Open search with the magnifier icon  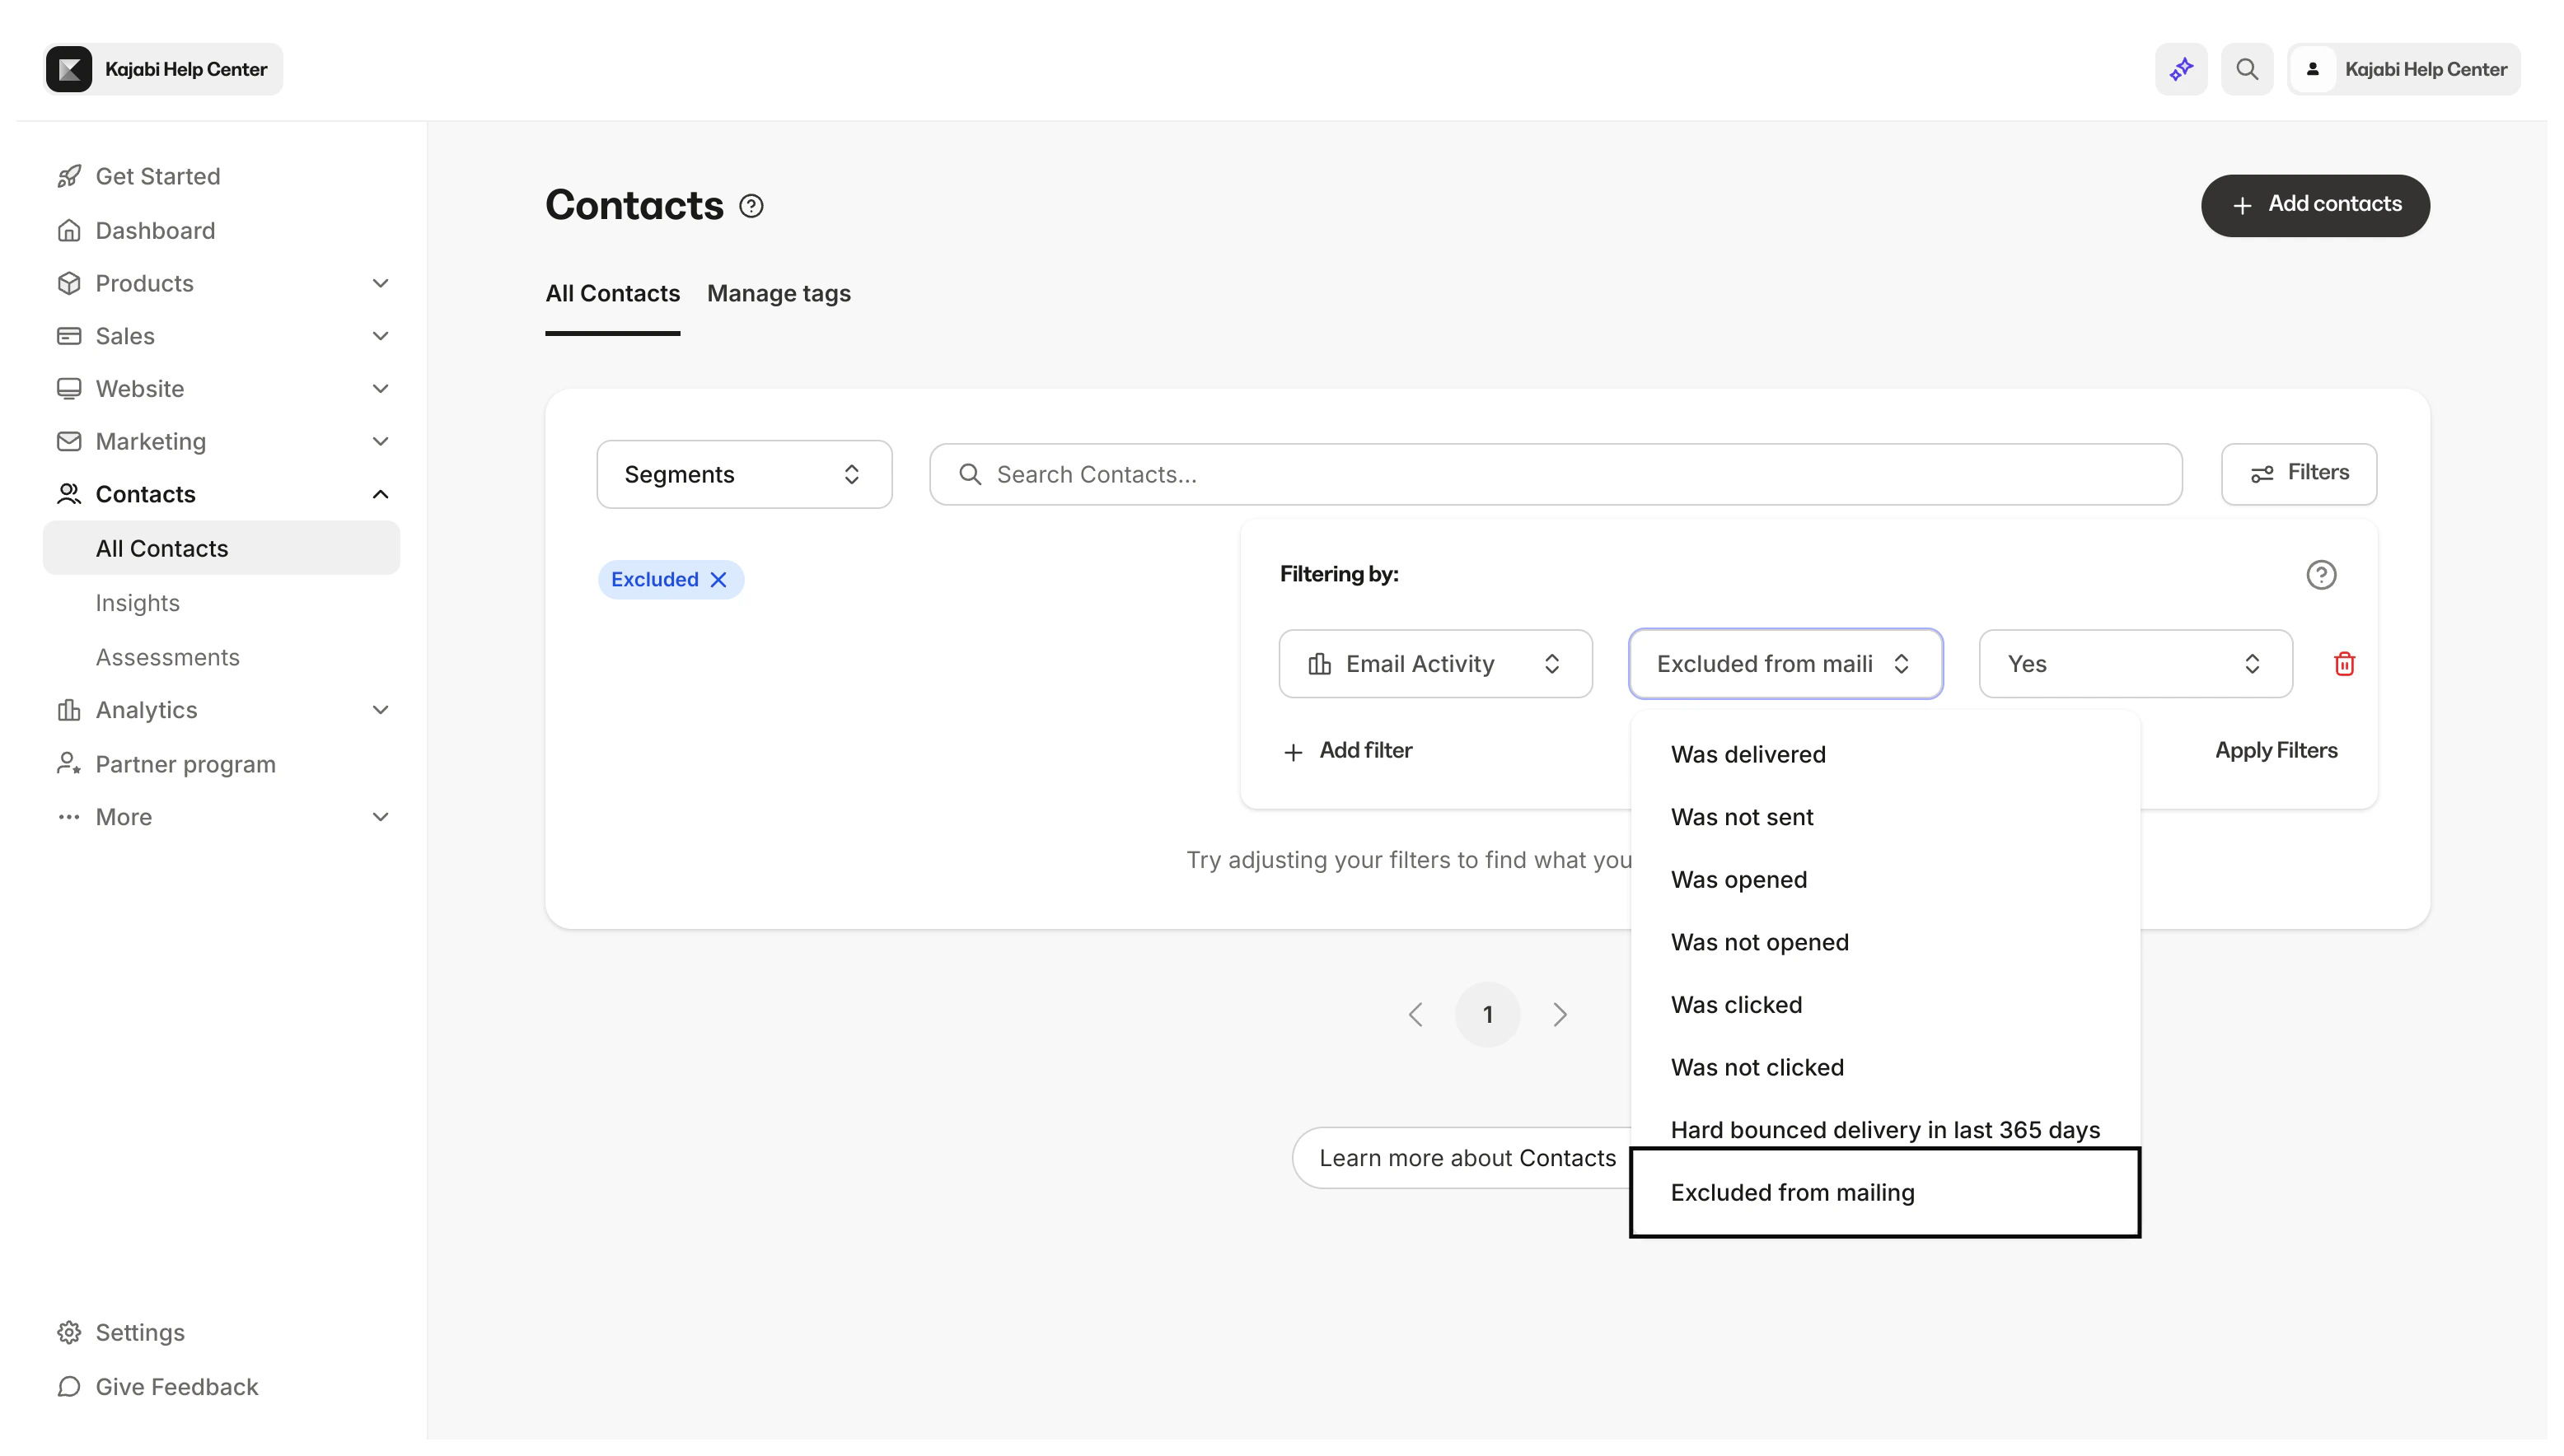point(2247,69)
